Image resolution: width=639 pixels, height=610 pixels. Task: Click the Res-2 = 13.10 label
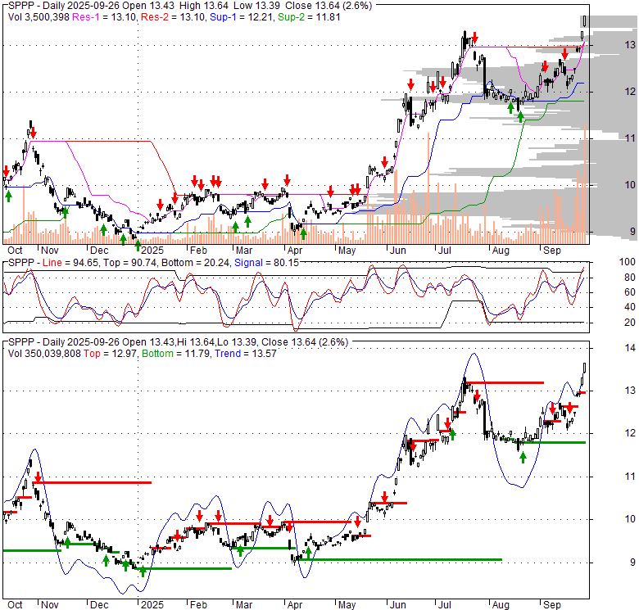pyautogui.click(x=173, y=17)
